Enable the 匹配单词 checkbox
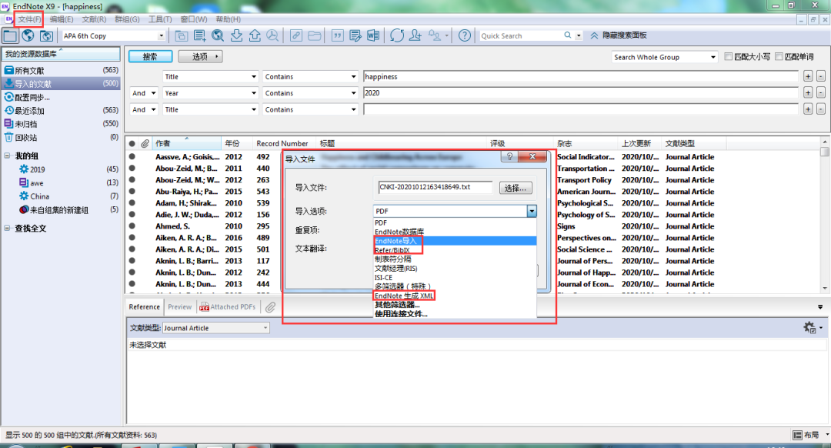This screenshot has width=831, height=448. point(779,57)
